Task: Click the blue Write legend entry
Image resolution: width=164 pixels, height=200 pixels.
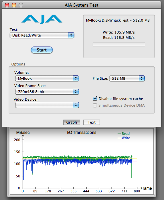Action: point(124,138)
